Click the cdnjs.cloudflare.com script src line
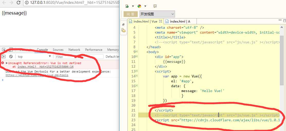The image size is (286, 131). click(x=217, y=120)
